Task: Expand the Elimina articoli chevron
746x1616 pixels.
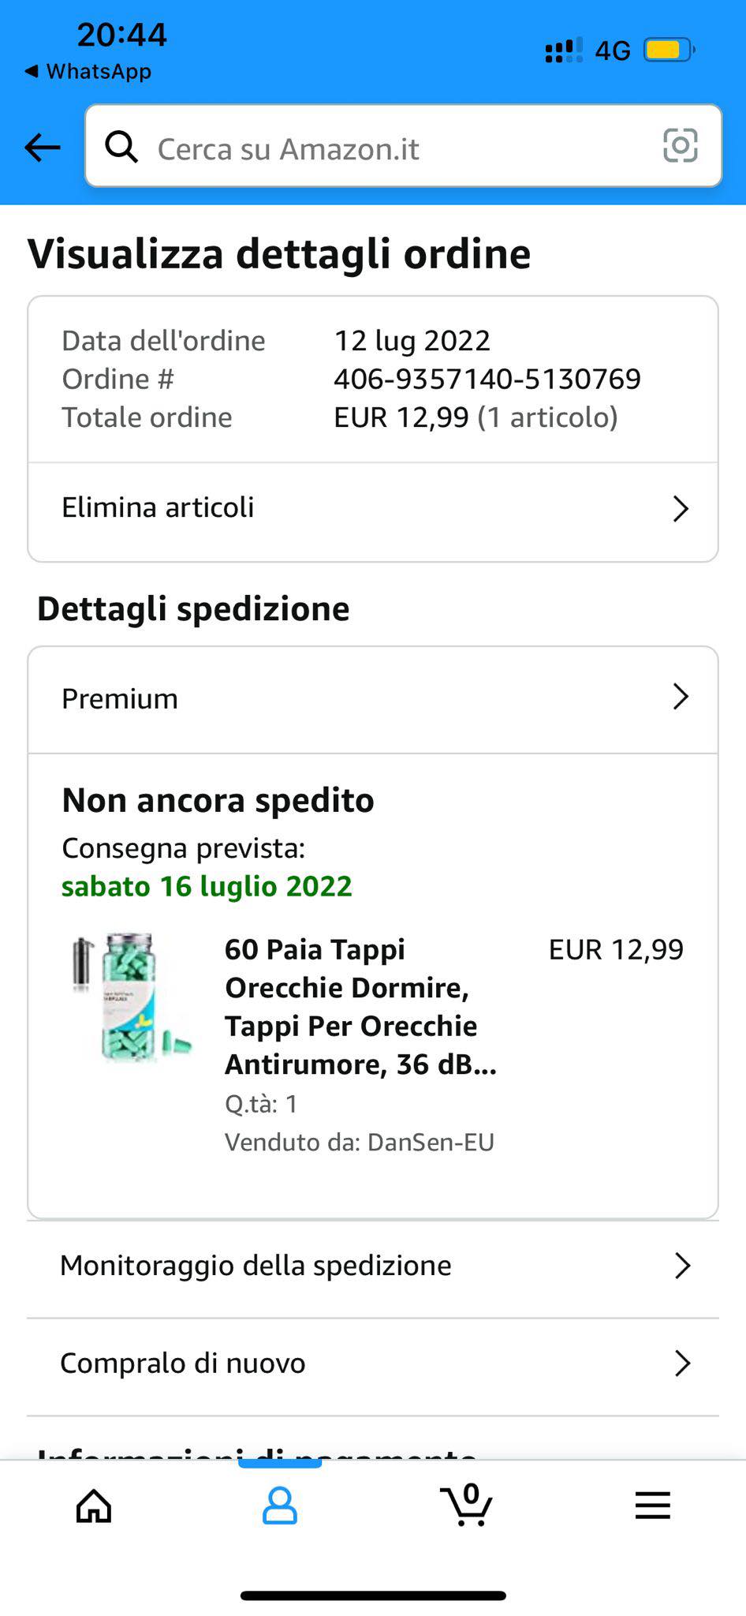Action: 681,509
